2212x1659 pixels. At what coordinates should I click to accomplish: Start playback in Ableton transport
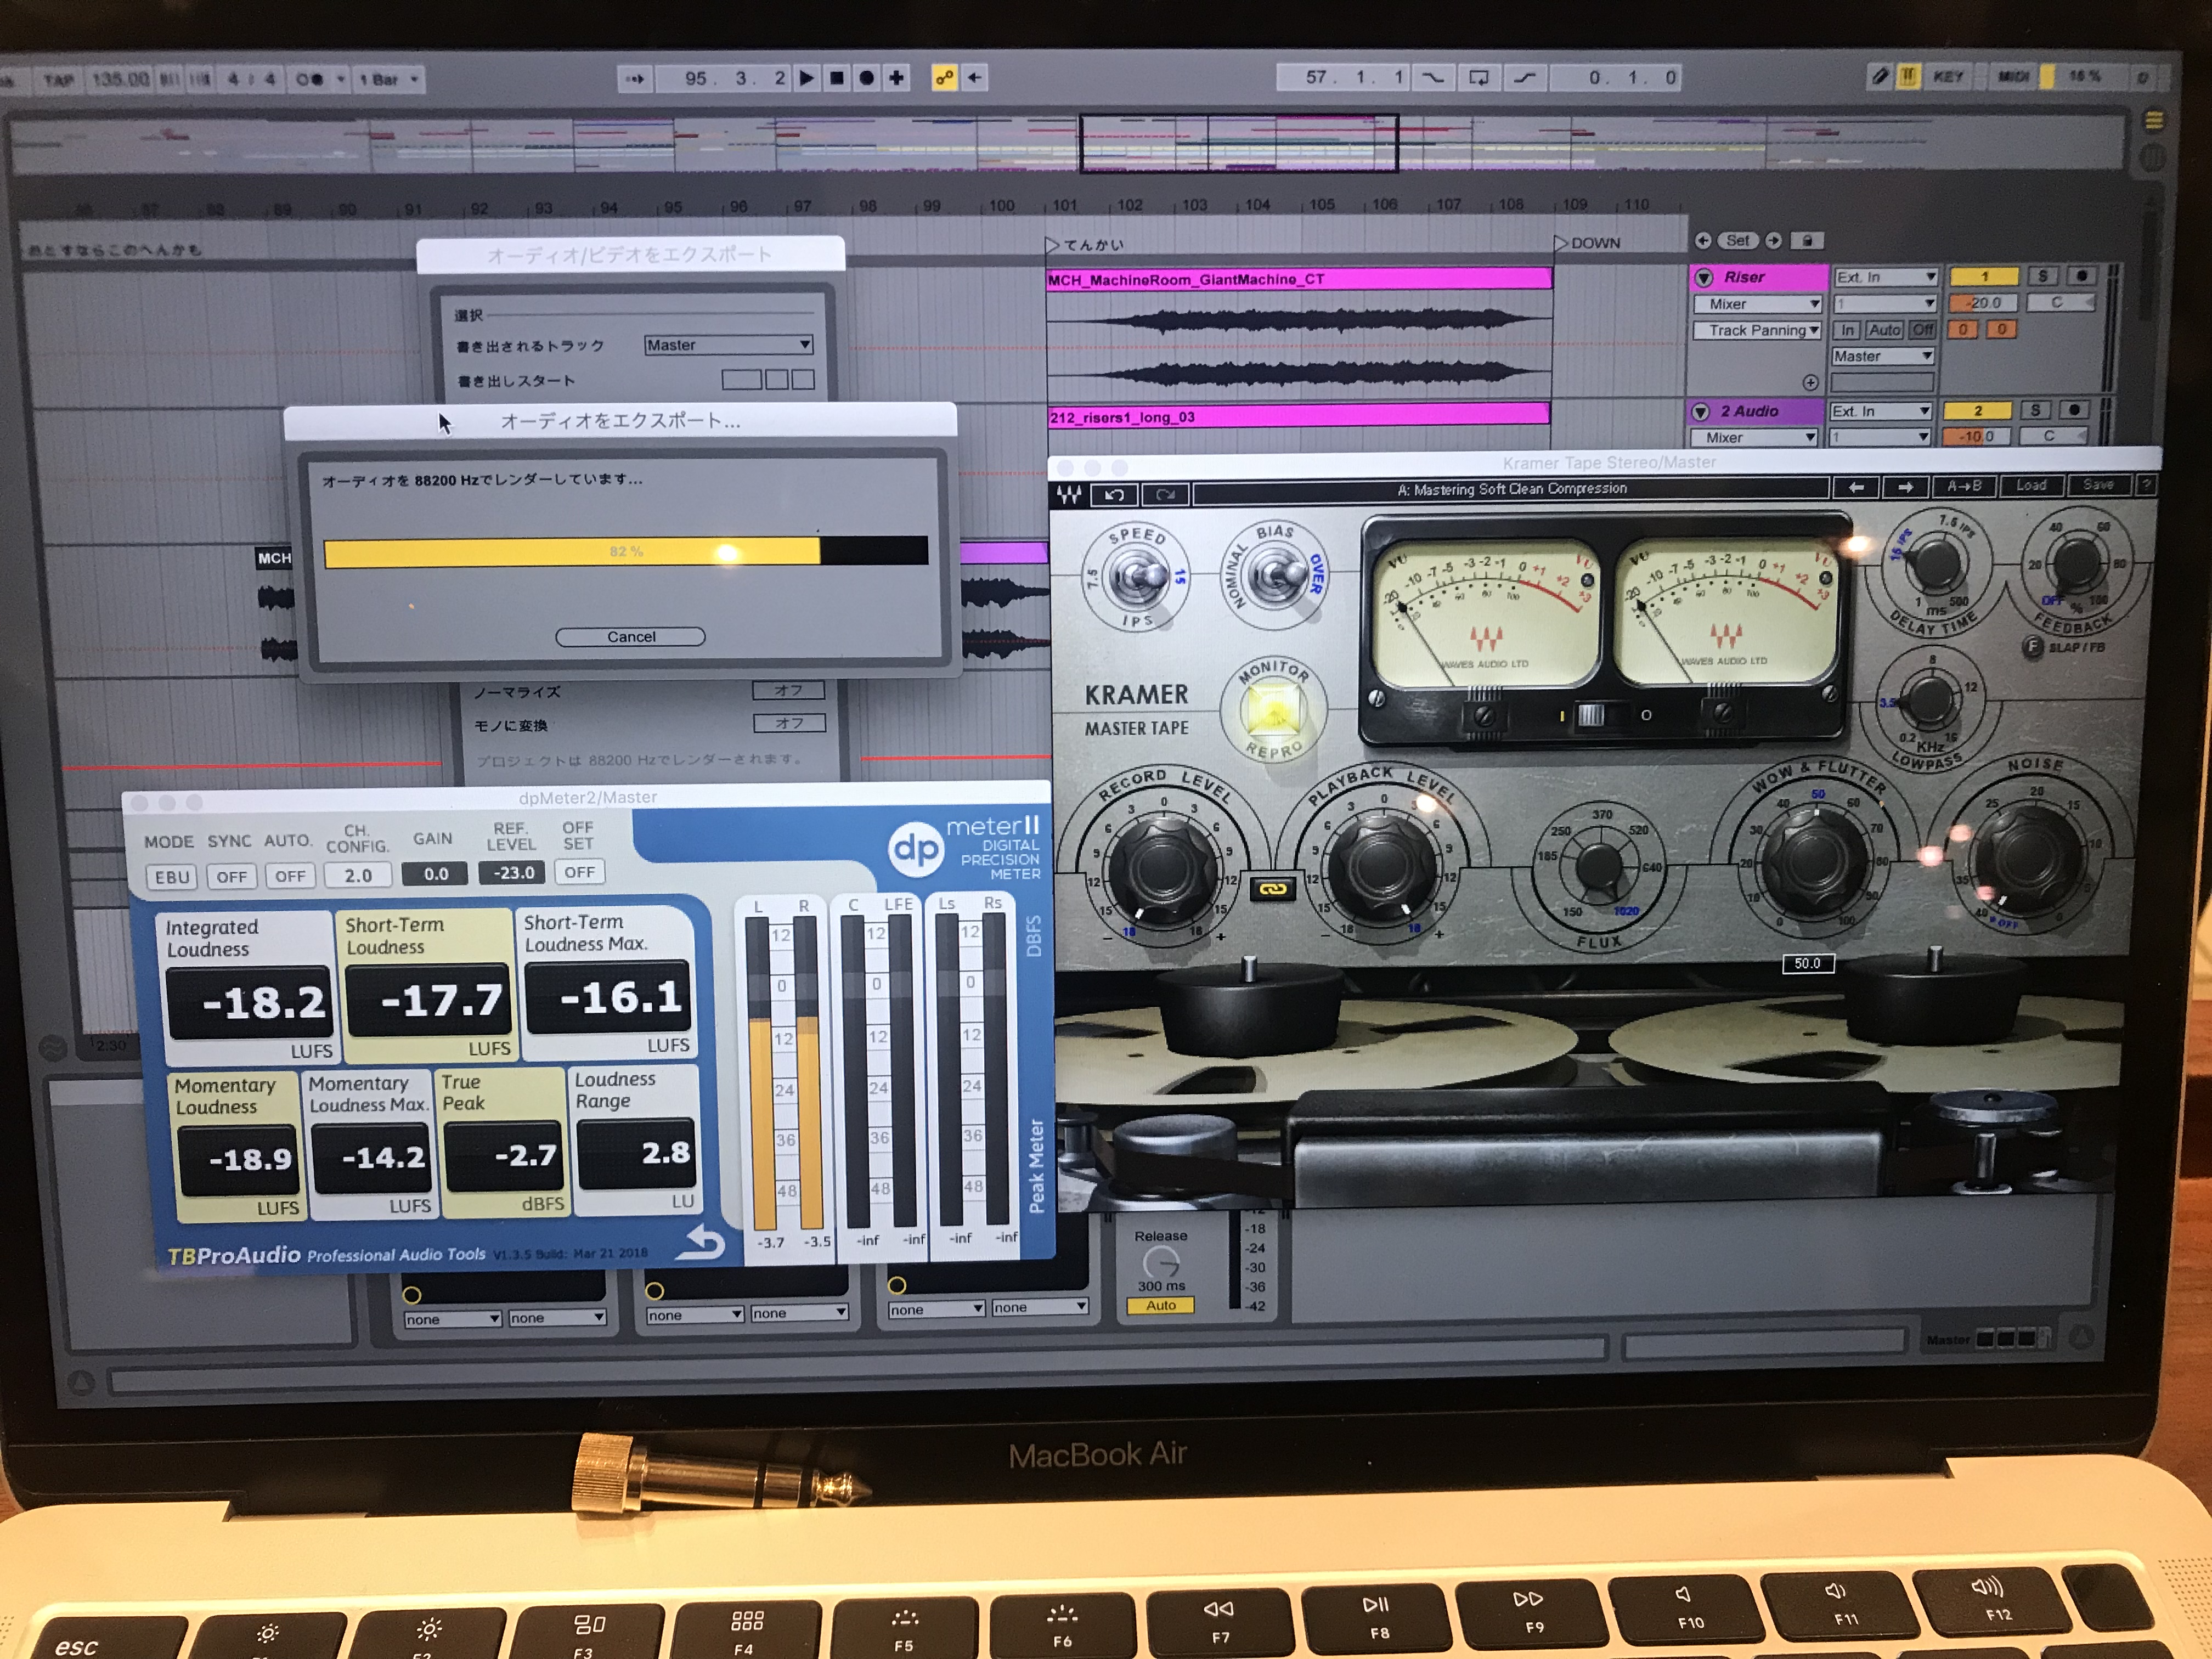pyautogui.click(x=806, y=78)
